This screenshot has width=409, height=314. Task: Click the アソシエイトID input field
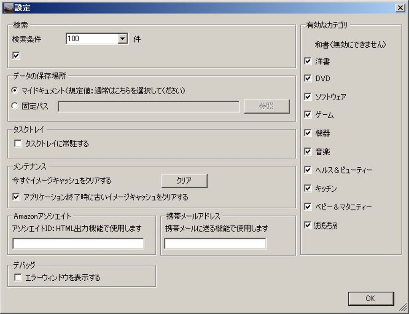(78, 243)
